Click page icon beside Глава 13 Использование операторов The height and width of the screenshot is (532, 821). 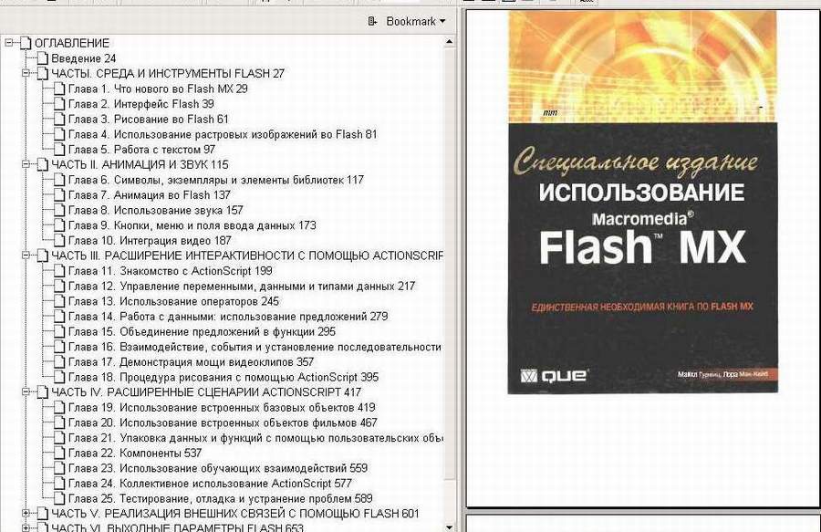point(59,302)
